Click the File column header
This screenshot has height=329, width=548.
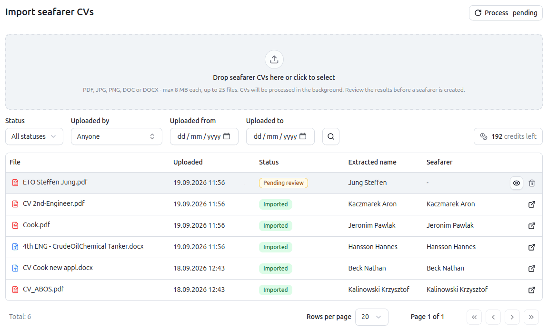(15, 162)
